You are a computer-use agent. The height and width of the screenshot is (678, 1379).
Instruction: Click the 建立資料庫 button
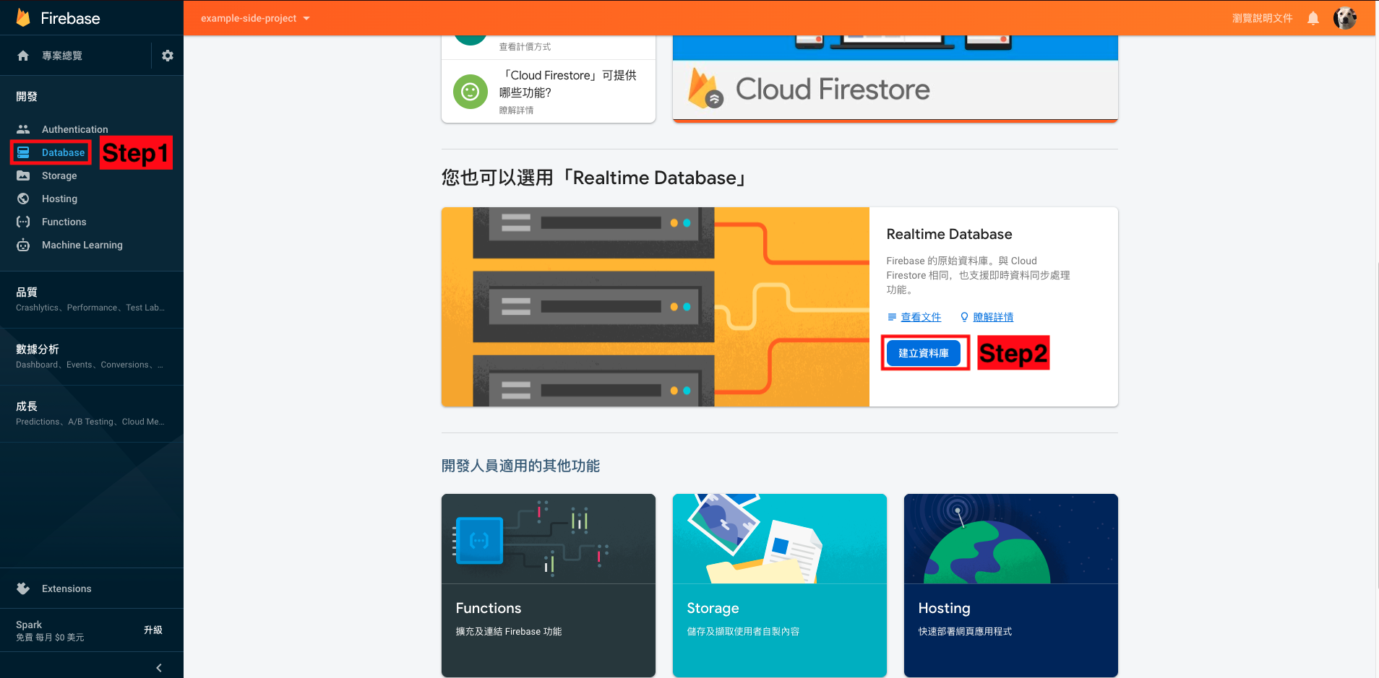coord(925,353)
